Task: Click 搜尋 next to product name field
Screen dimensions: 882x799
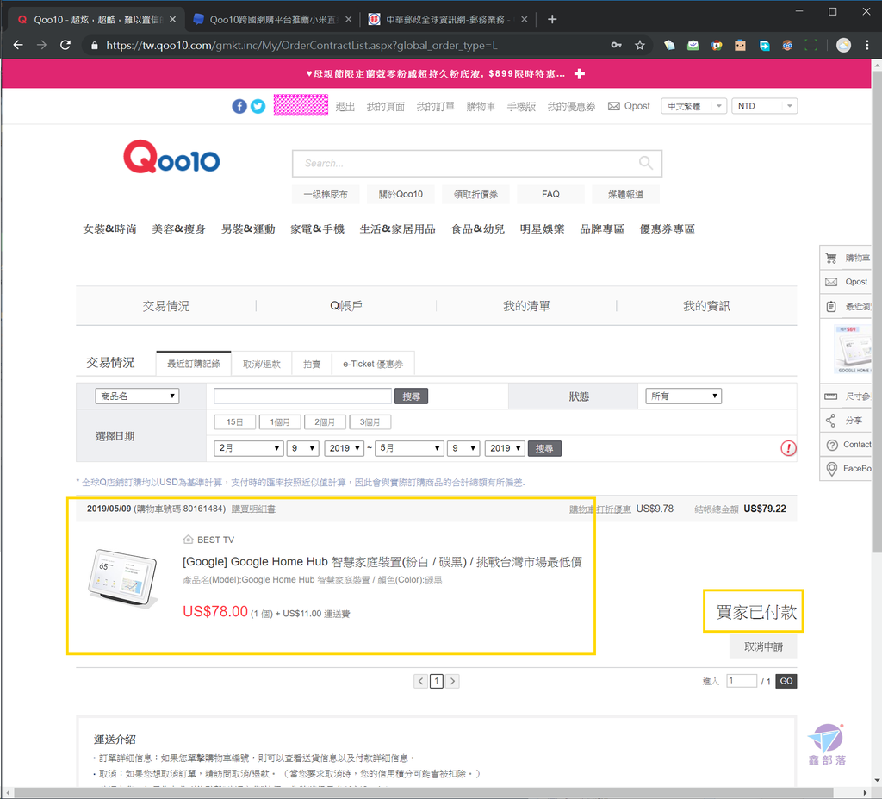Action: tap(411, 396)
